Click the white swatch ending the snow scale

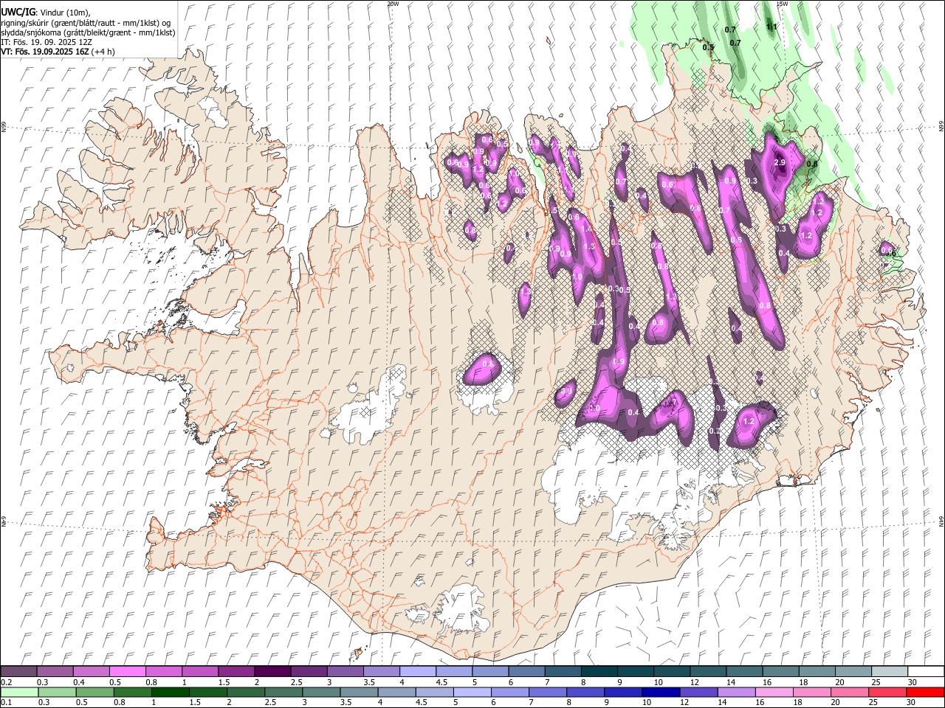click(926, 671)
